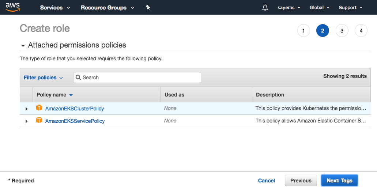Click the 'This policy allows Amazon Elastic' description

pos(311,121)
